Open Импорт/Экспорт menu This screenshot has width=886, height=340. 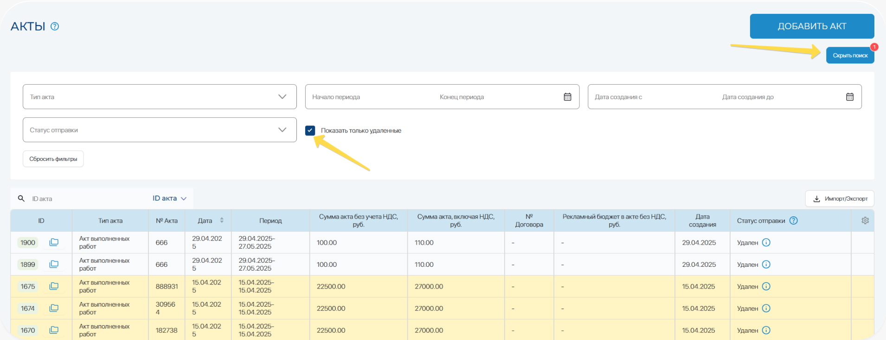(x=840, y=199)
